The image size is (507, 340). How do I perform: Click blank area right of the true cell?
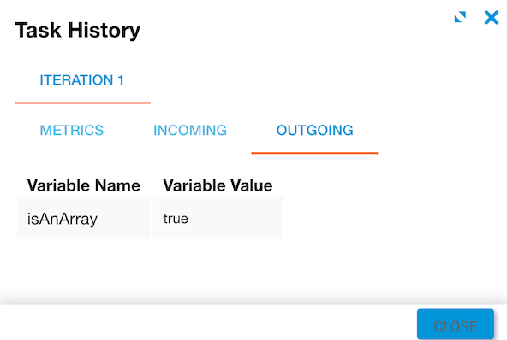pos(388,219)
